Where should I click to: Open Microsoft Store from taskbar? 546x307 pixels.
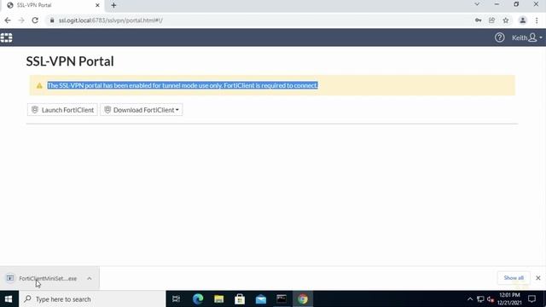240,299
